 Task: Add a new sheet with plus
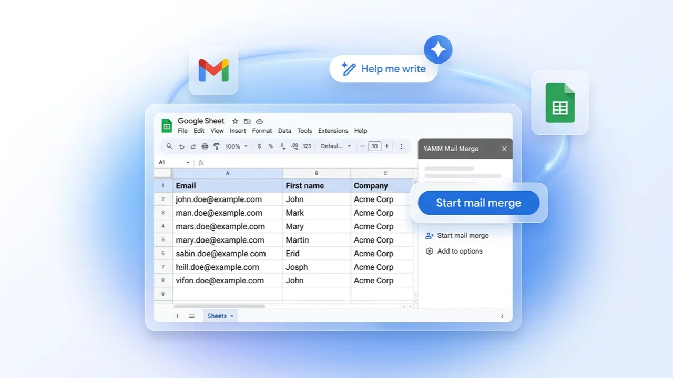pyautogui.click(x=177, y=316)
